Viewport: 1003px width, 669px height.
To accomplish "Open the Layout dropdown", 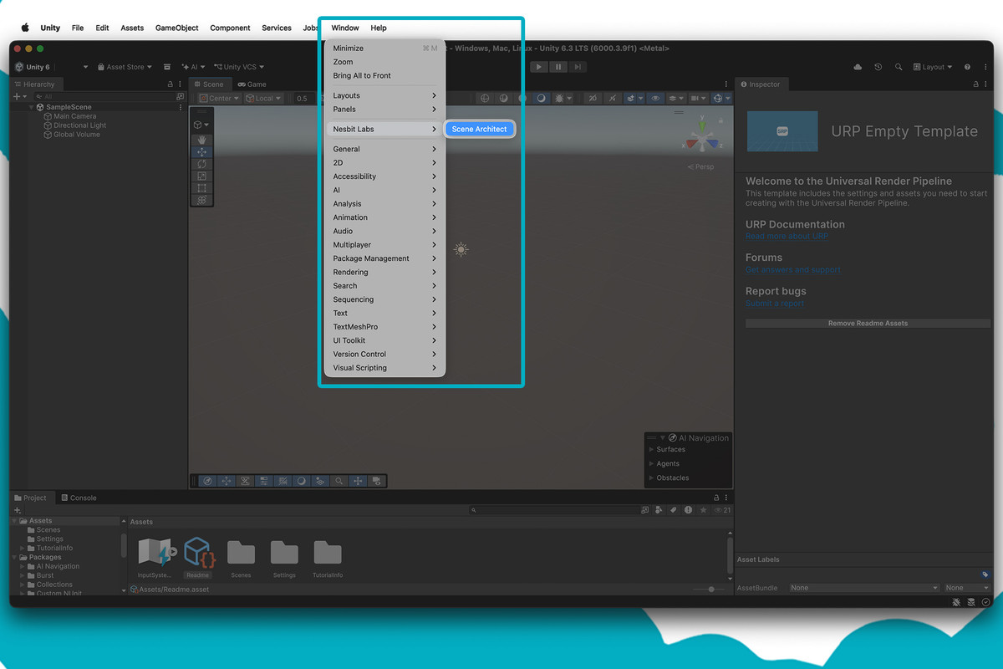I will click(x=934, y=67).
